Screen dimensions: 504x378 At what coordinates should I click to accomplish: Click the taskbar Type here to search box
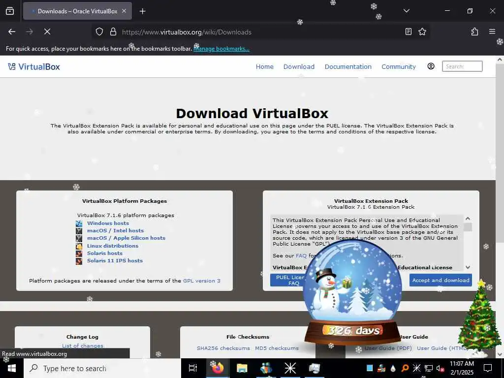102,368
